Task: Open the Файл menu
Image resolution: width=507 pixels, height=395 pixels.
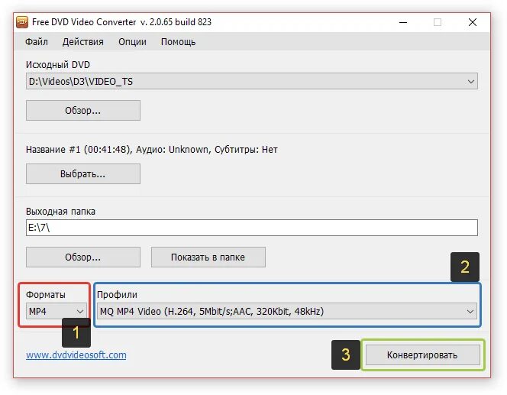Action: (37, 42)
